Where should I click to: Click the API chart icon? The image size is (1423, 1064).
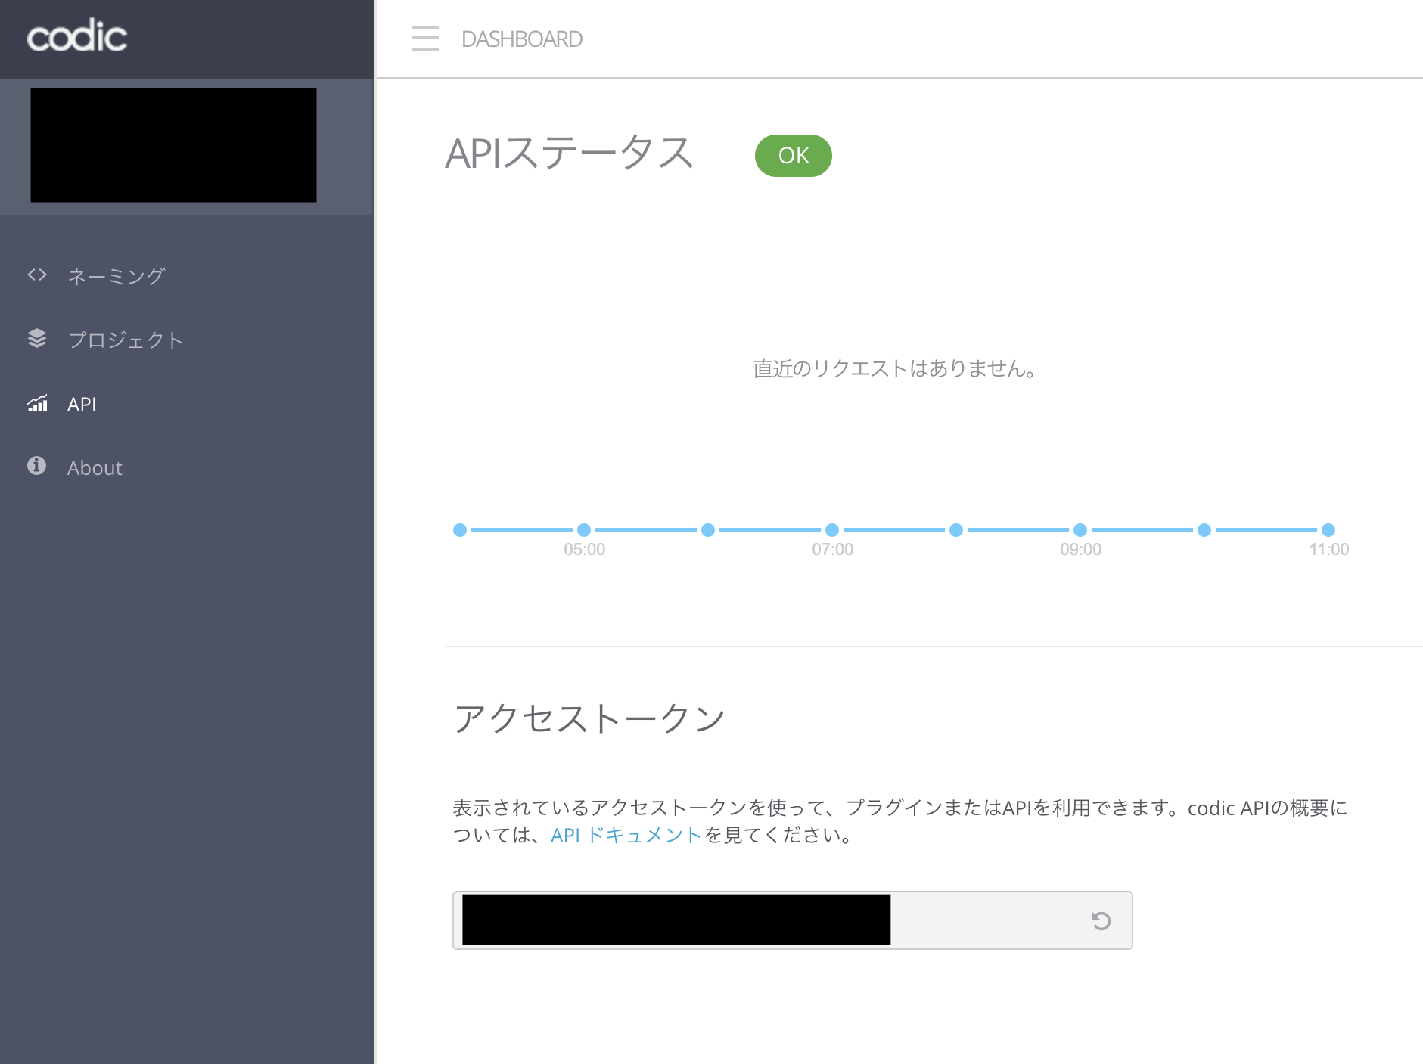point(37,403)
